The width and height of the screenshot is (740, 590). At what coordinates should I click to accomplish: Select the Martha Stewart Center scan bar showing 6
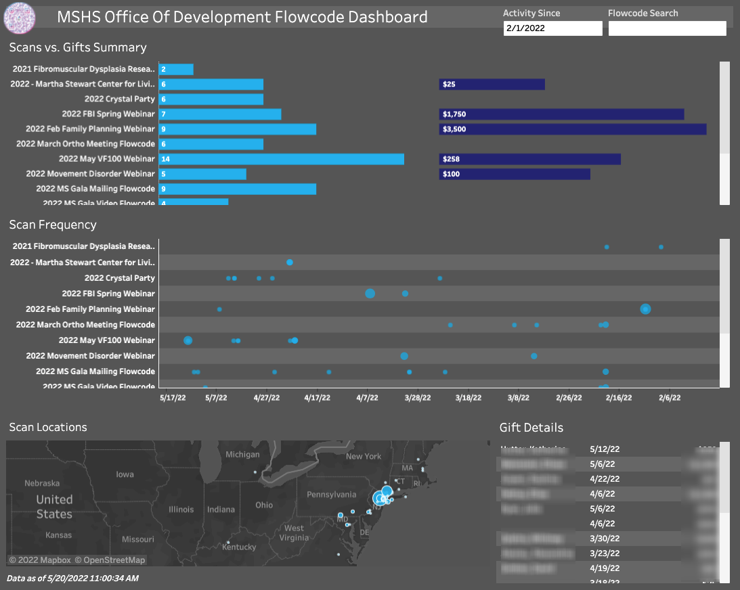[x=211, y=85]
